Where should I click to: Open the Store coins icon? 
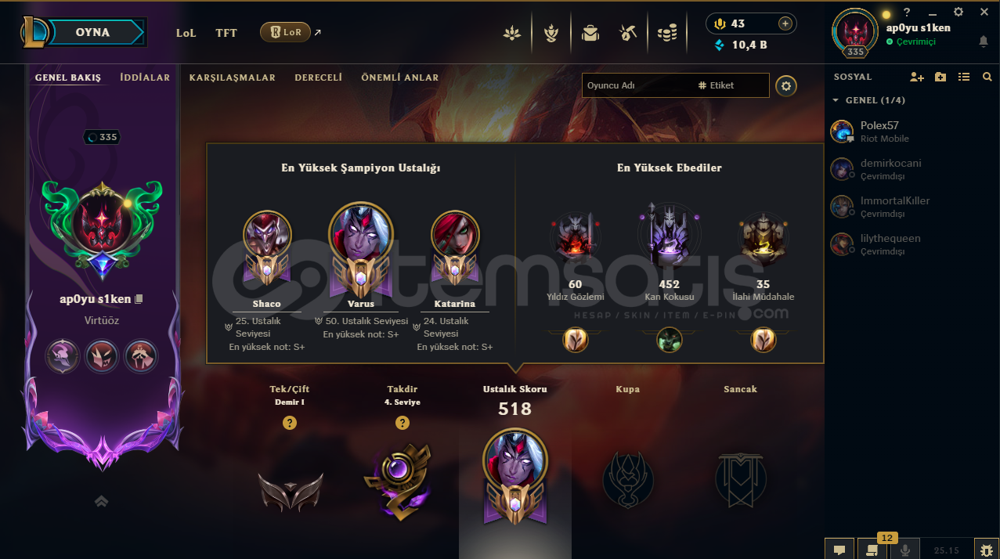(667, 33)
